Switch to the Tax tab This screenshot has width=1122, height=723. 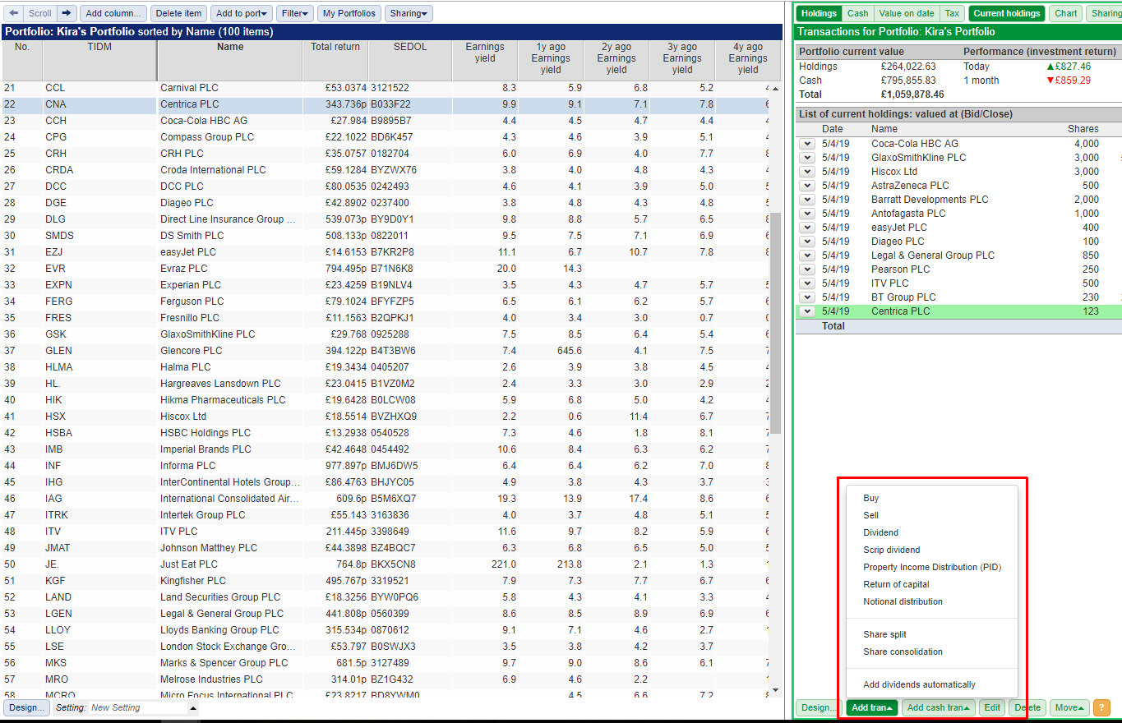[952, 13]
